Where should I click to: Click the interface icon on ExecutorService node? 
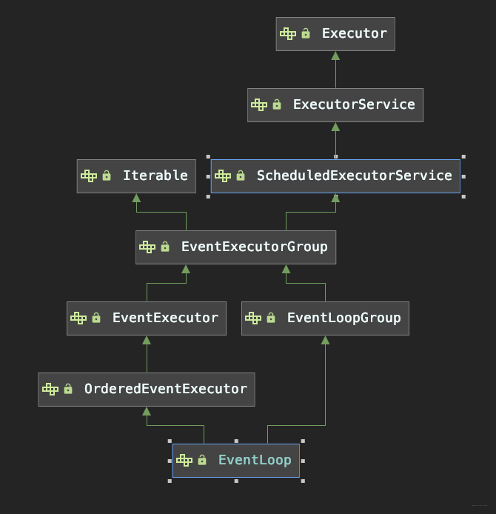[x=259, y=104]
